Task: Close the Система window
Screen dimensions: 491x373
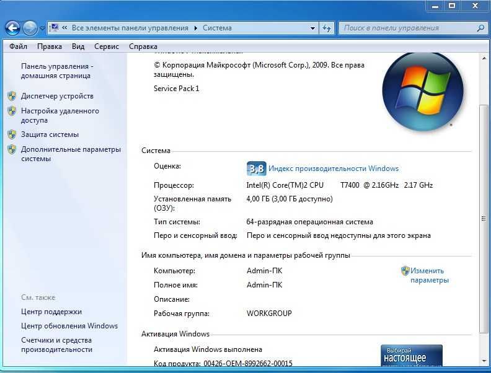Action: (x=475, y=6)
